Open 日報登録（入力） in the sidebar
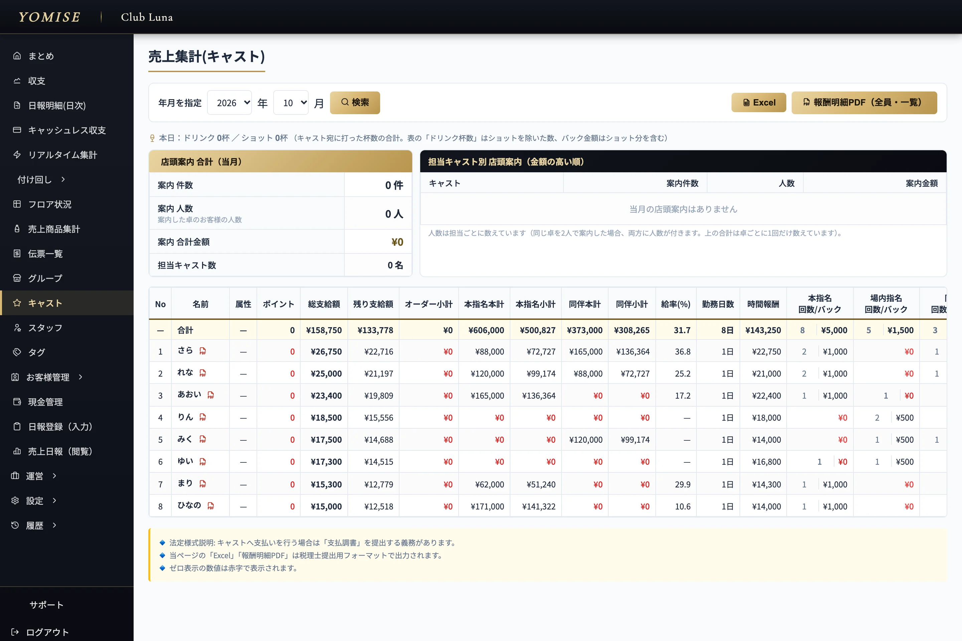Screen dimensions: 962x641 point(67,426)
